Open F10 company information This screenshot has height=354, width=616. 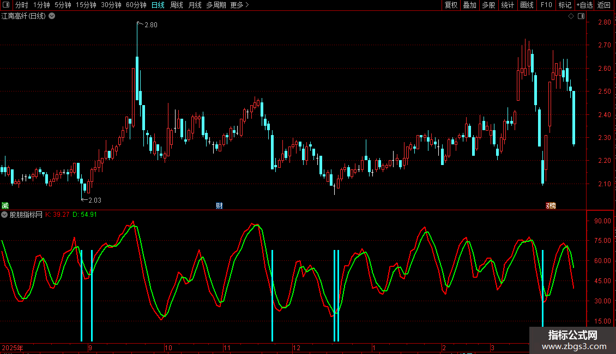(x=546, y=5)
